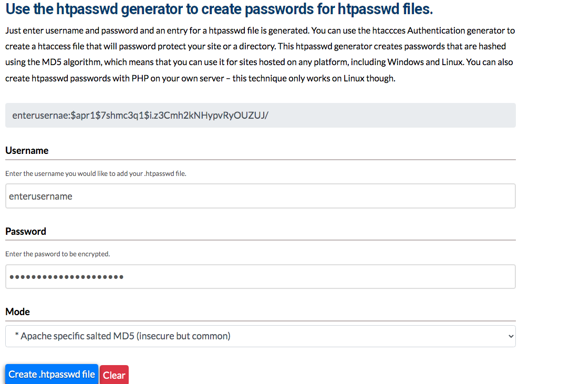Click the gray output box showing enterusernae hash
This screenshot has width=570, height=384.
[260, 115]
